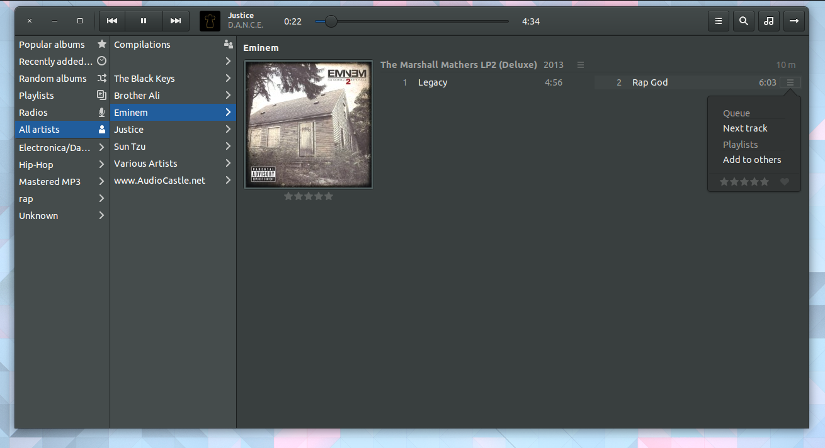825x448 pixels.
Task: Click the unnamed artist row chevron below Compilations
Action: [x=228, y=61]
